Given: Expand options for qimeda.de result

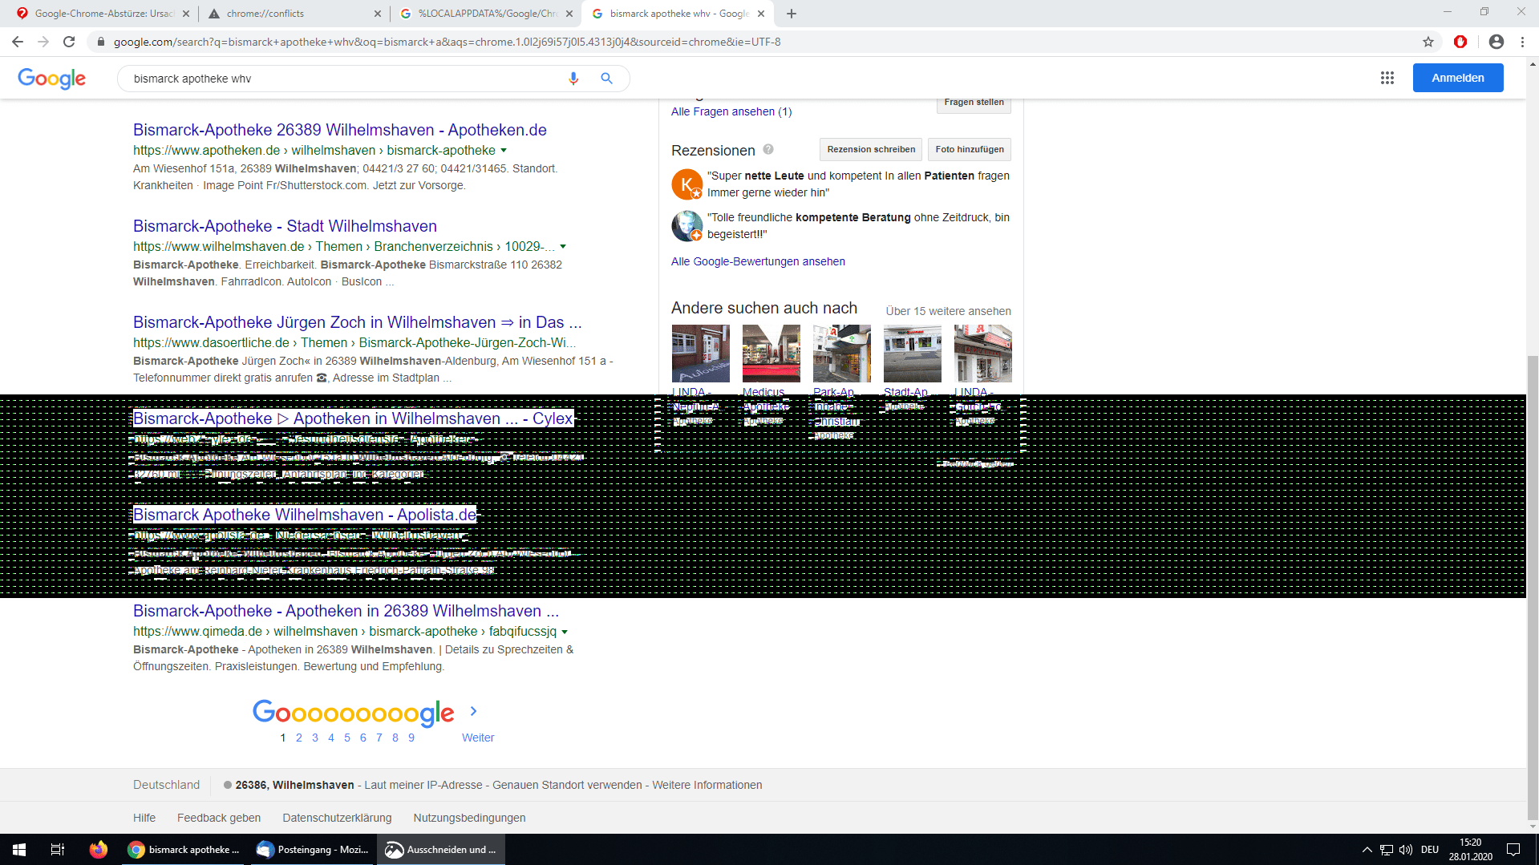Looking at the screenshot, I should point(565,632).
